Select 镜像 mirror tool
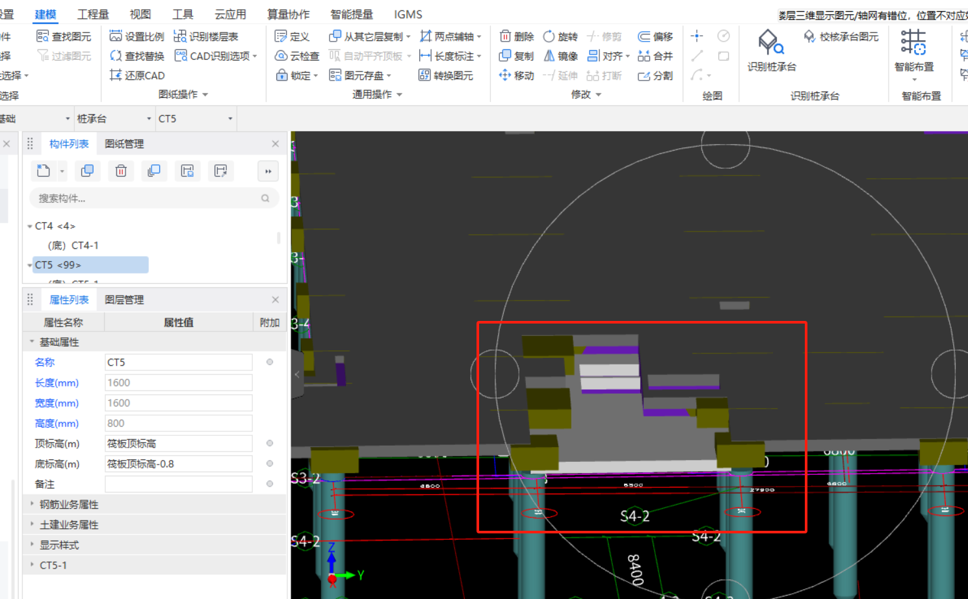 point(560,56)
